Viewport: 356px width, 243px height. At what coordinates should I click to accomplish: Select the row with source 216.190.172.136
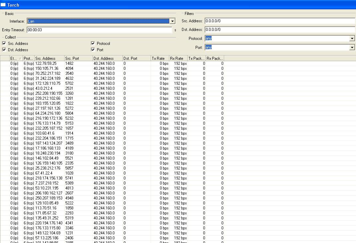click(x=112, y=118)
